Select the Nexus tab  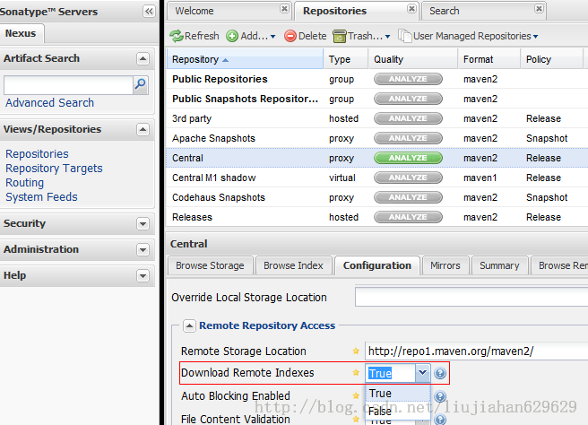(21, 33)
